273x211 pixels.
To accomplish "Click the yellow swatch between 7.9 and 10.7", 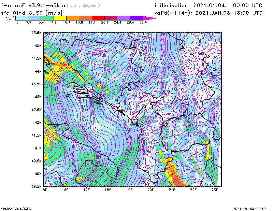I will point(60,18).
